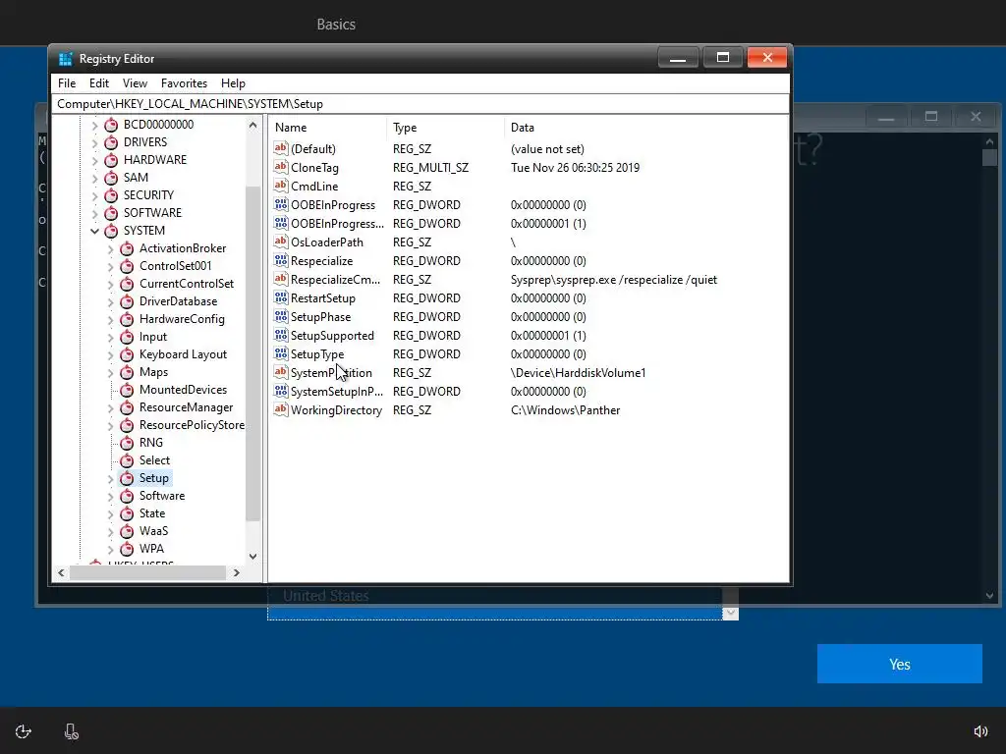Expand the SAM key

coord(95,178)
